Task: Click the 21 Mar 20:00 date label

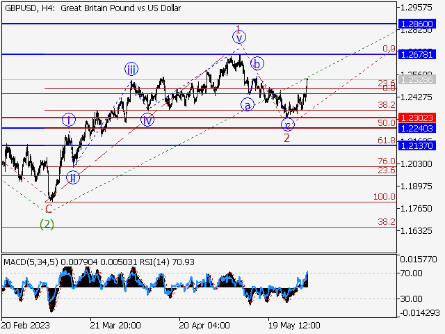Action: click(x=115, y=325)
